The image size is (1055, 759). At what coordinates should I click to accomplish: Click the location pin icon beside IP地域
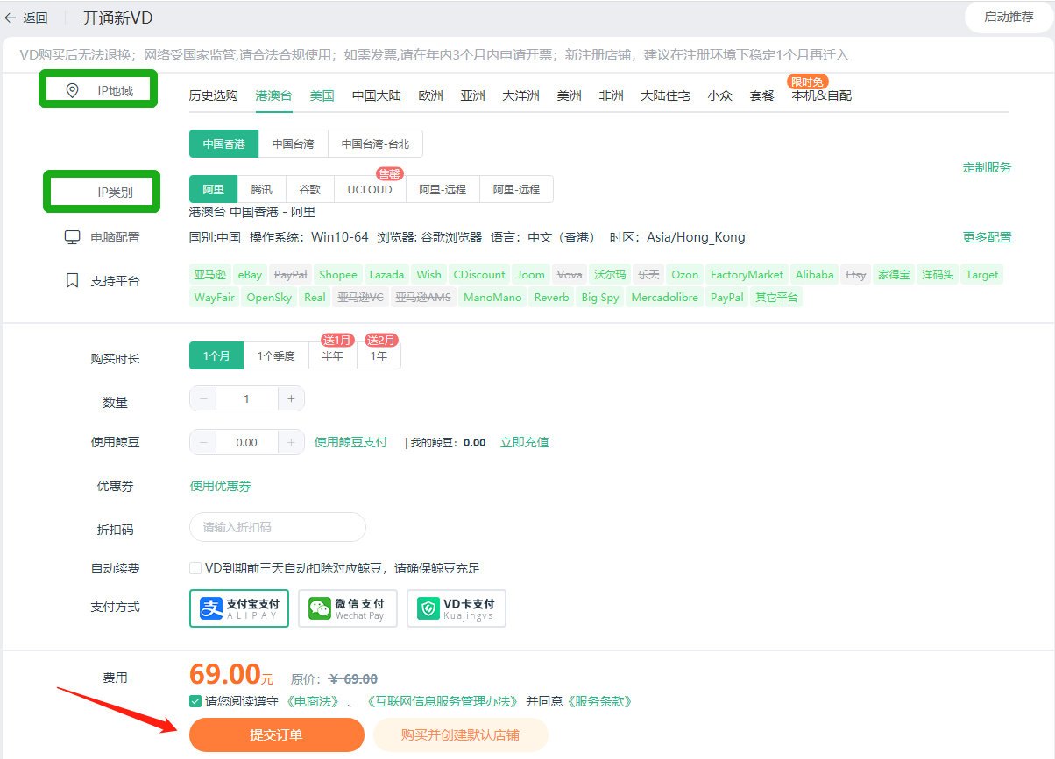point(73,90)
